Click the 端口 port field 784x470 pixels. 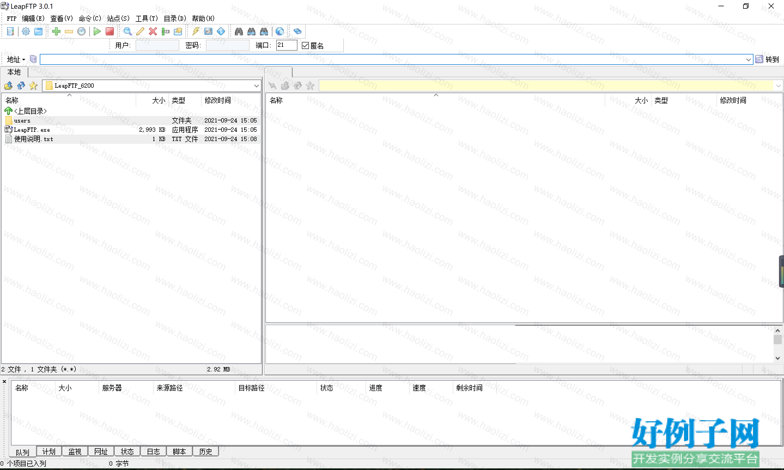(x=286, y=45)
